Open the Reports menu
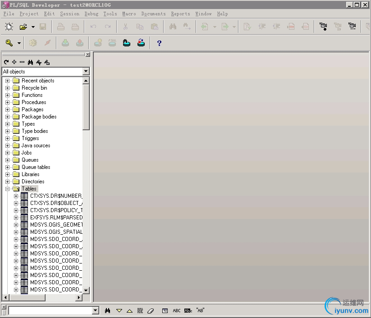 (180, 14)
